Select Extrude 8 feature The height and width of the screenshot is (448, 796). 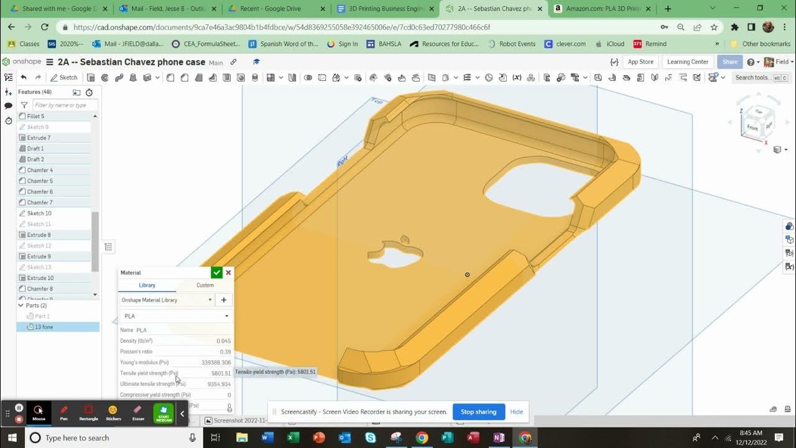click(53, 235)
